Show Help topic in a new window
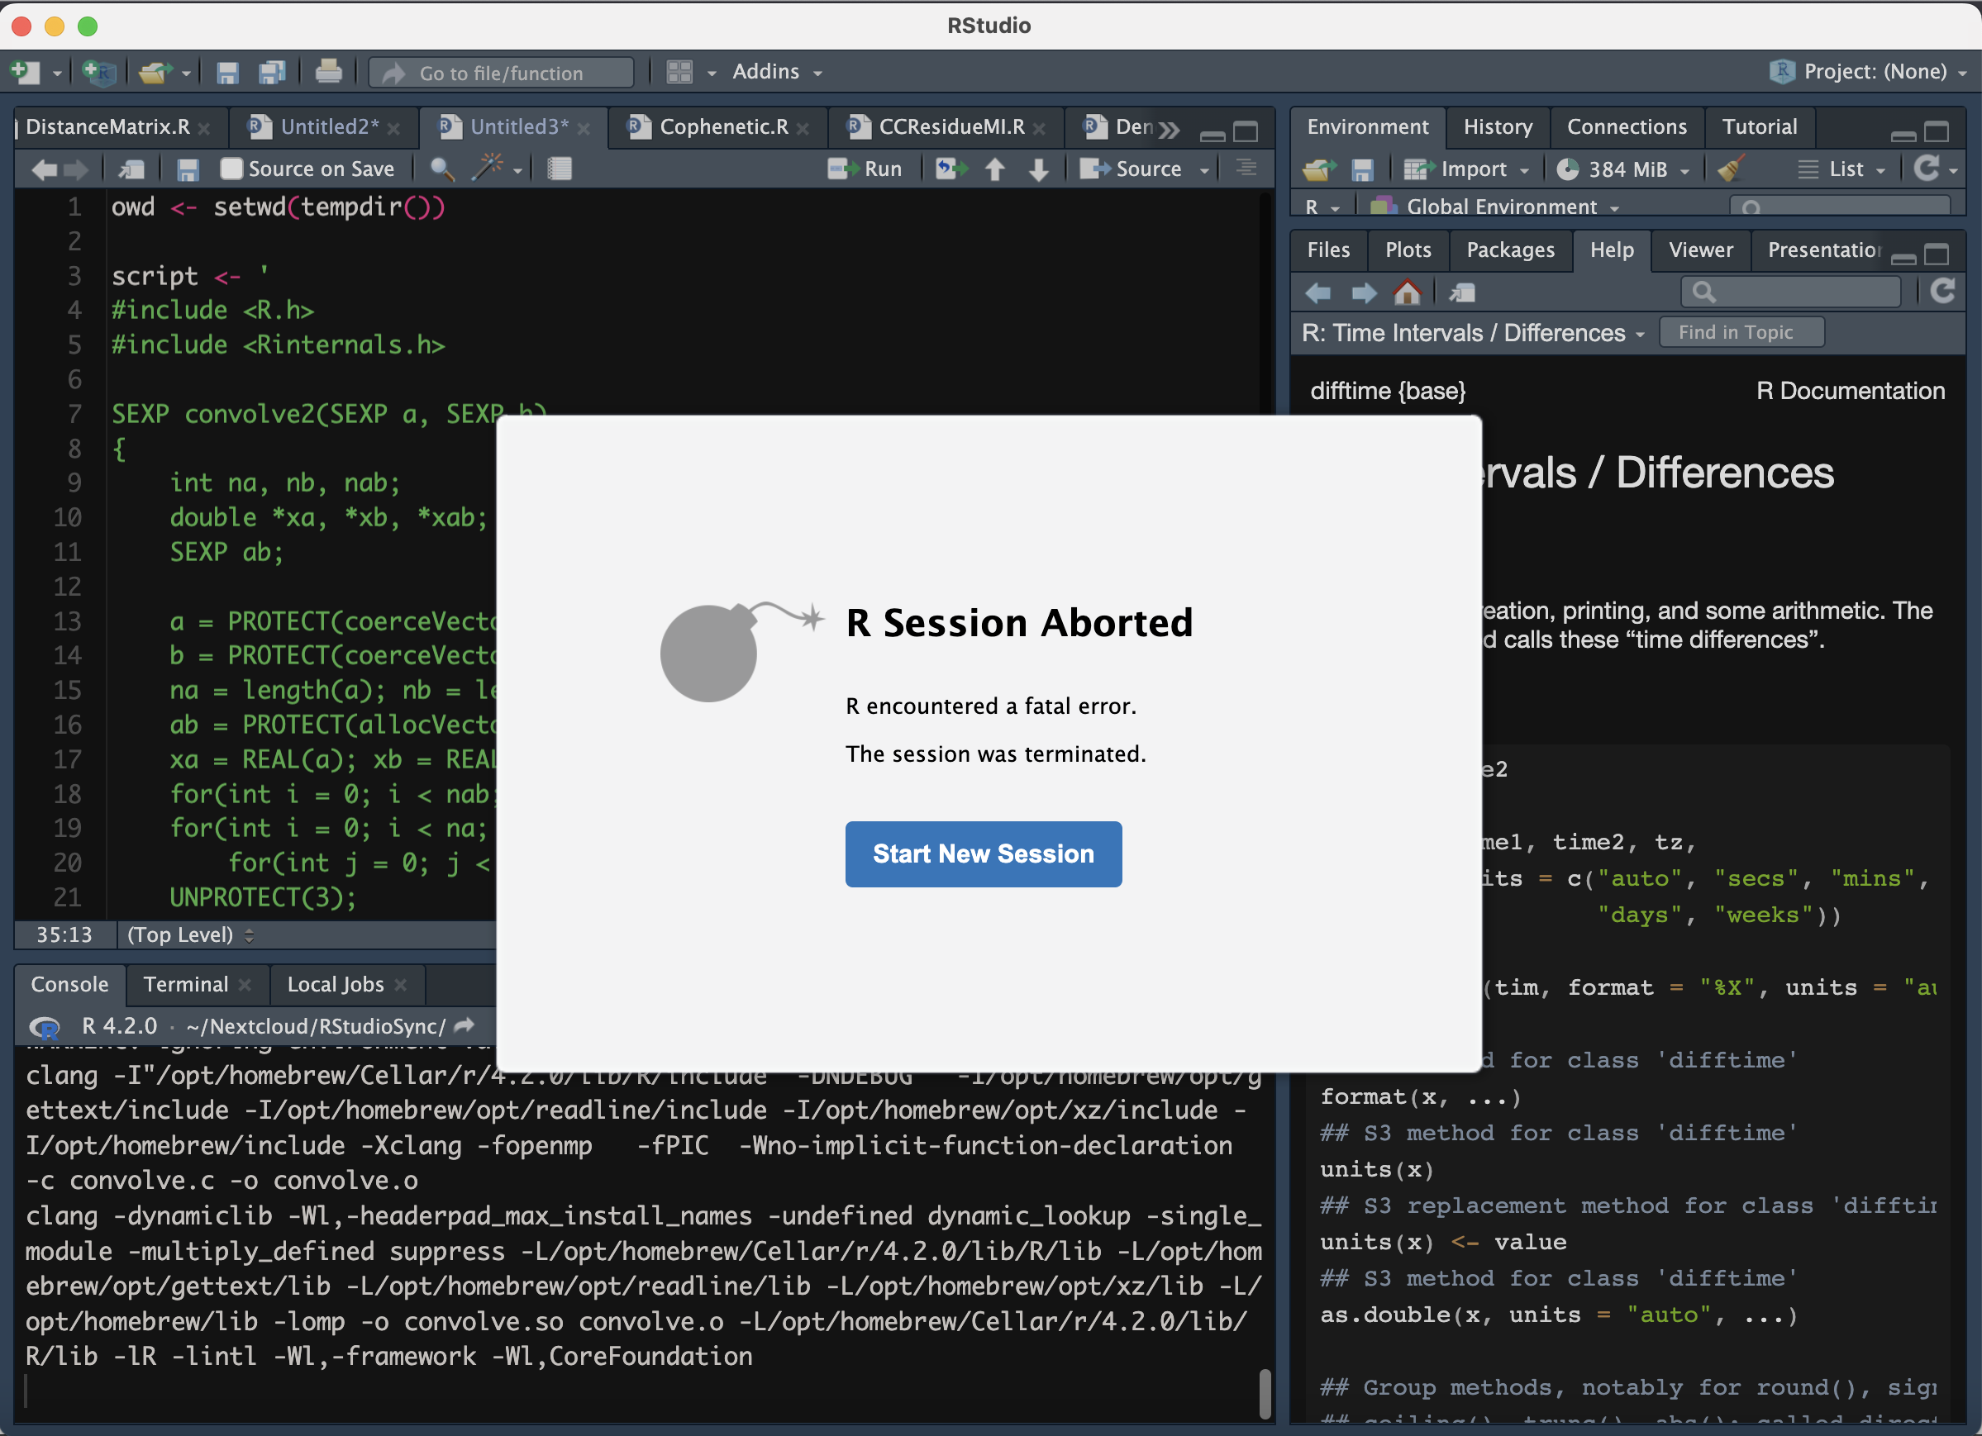The width and height of the screenshot is (1982, 1436). click(1461, 292)
